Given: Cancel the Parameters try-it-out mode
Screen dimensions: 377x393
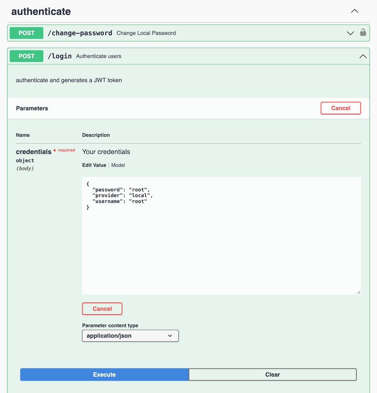Looking at the screenshot, I should click(341, 108).
